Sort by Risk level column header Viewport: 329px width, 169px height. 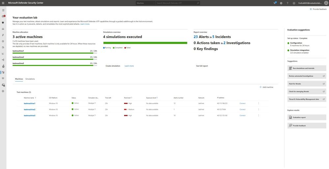click(x=127, y=98)
